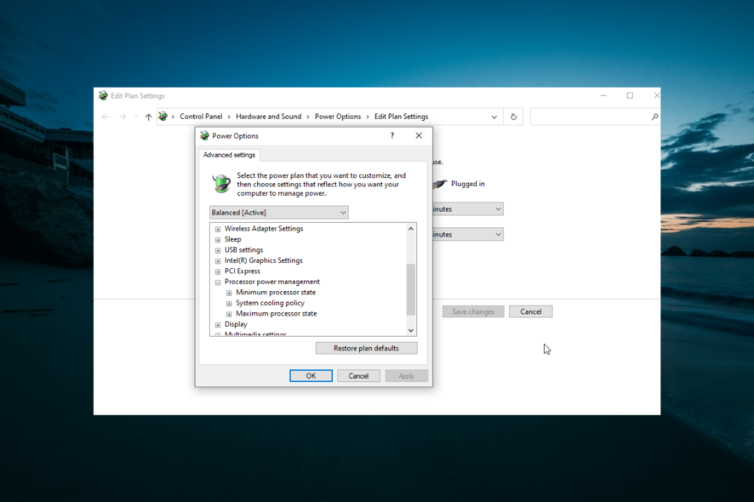Expand Wireless Adapter Settings
Viewport: 754px width, 502px height.
point(218,229)
